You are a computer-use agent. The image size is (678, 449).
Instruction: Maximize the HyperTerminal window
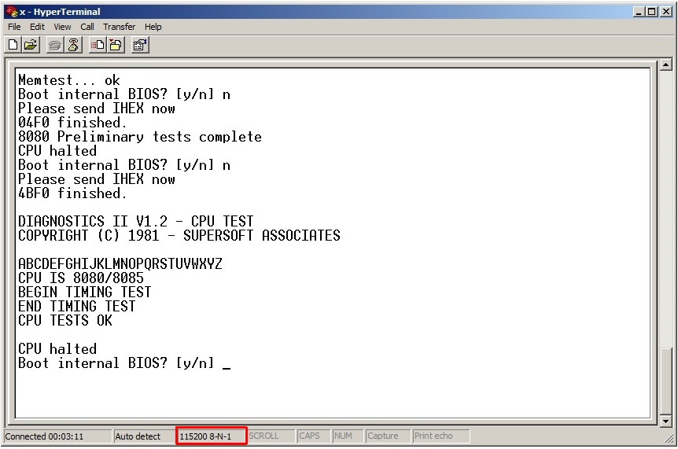pyautogui.click(x=651, y=12)
